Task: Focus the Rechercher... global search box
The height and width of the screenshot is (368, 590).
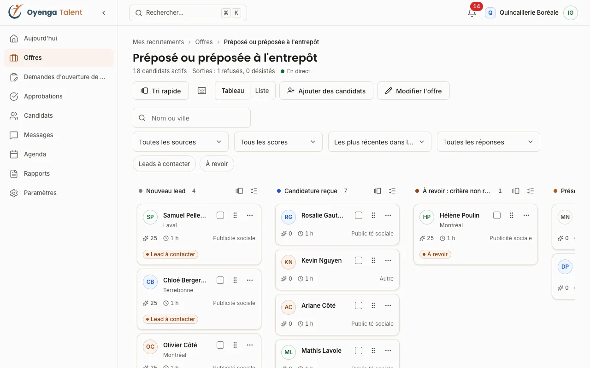Action: pos(188,13)
